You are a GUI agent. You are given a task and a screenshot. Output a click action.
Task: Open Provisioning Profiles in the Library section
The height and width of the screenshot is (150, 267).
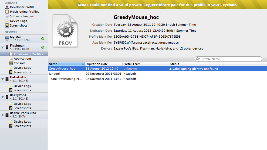tap(24, 12)
